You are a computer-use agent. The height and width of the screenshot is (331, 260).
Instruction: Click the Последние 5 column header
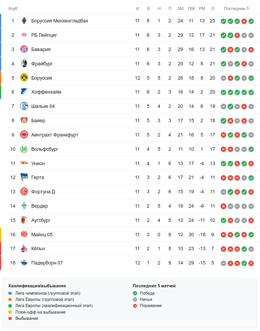[236, 9]
